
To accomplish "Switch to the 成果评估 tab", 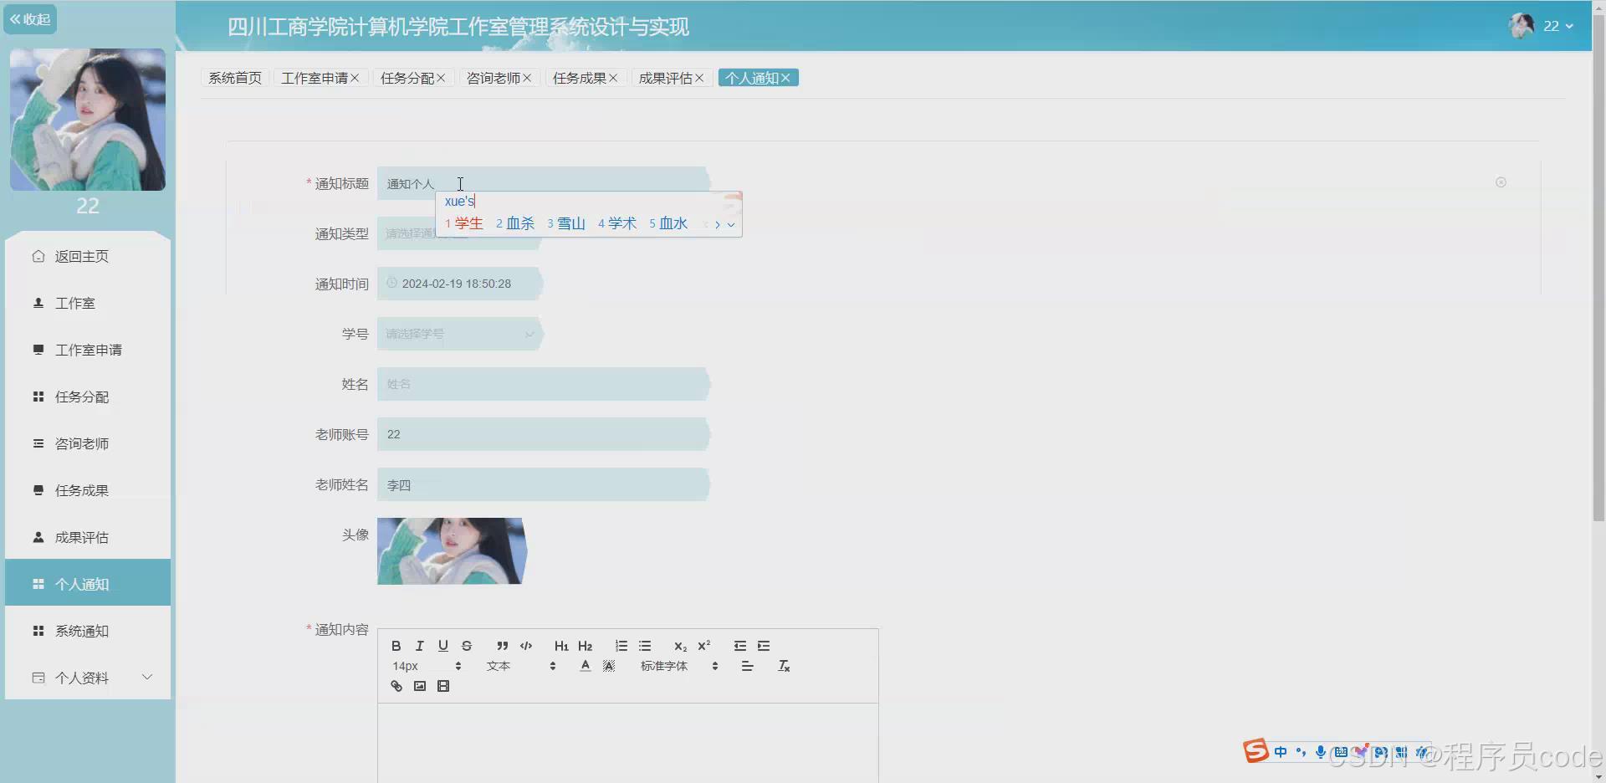I will click(x=667, y=77).
